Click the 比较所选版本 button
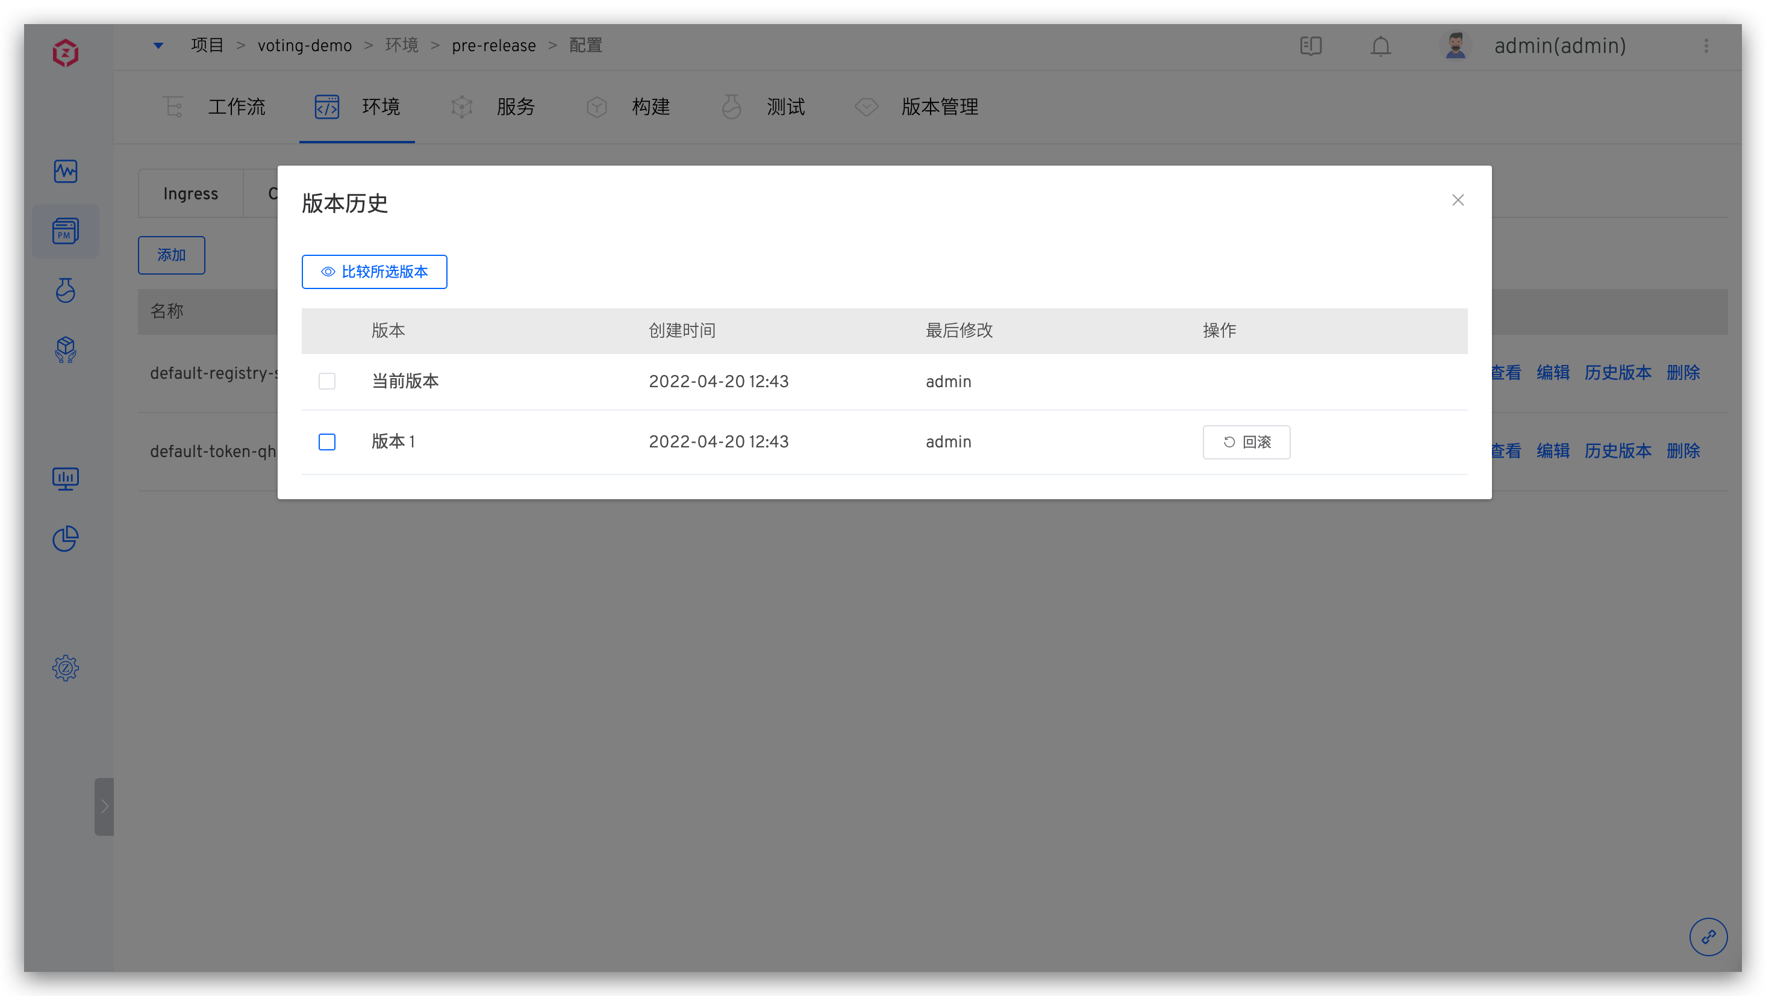1766x996 pixels. (374, 272)
